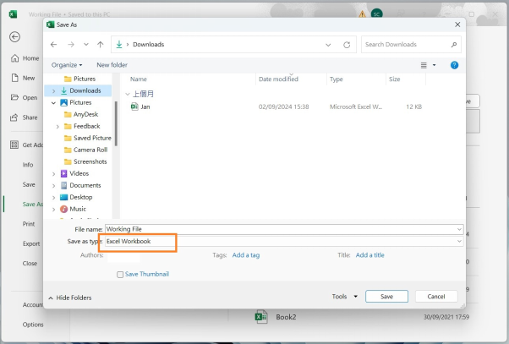Click the Home icon in Excel sidebar
This screenshot has height=344, width=509.
14,58
